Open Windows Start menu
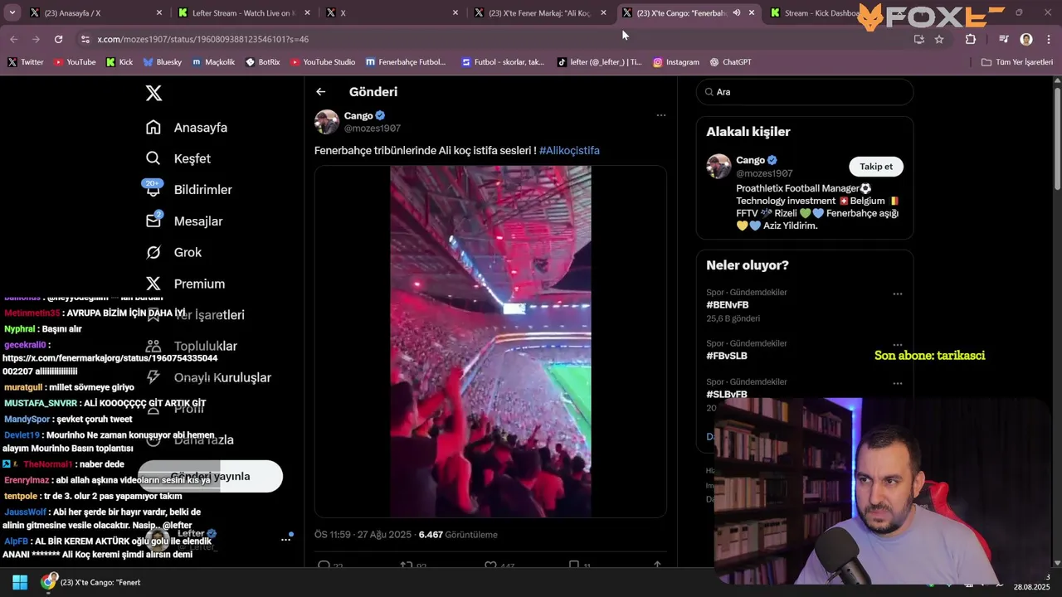 [20, 582]
